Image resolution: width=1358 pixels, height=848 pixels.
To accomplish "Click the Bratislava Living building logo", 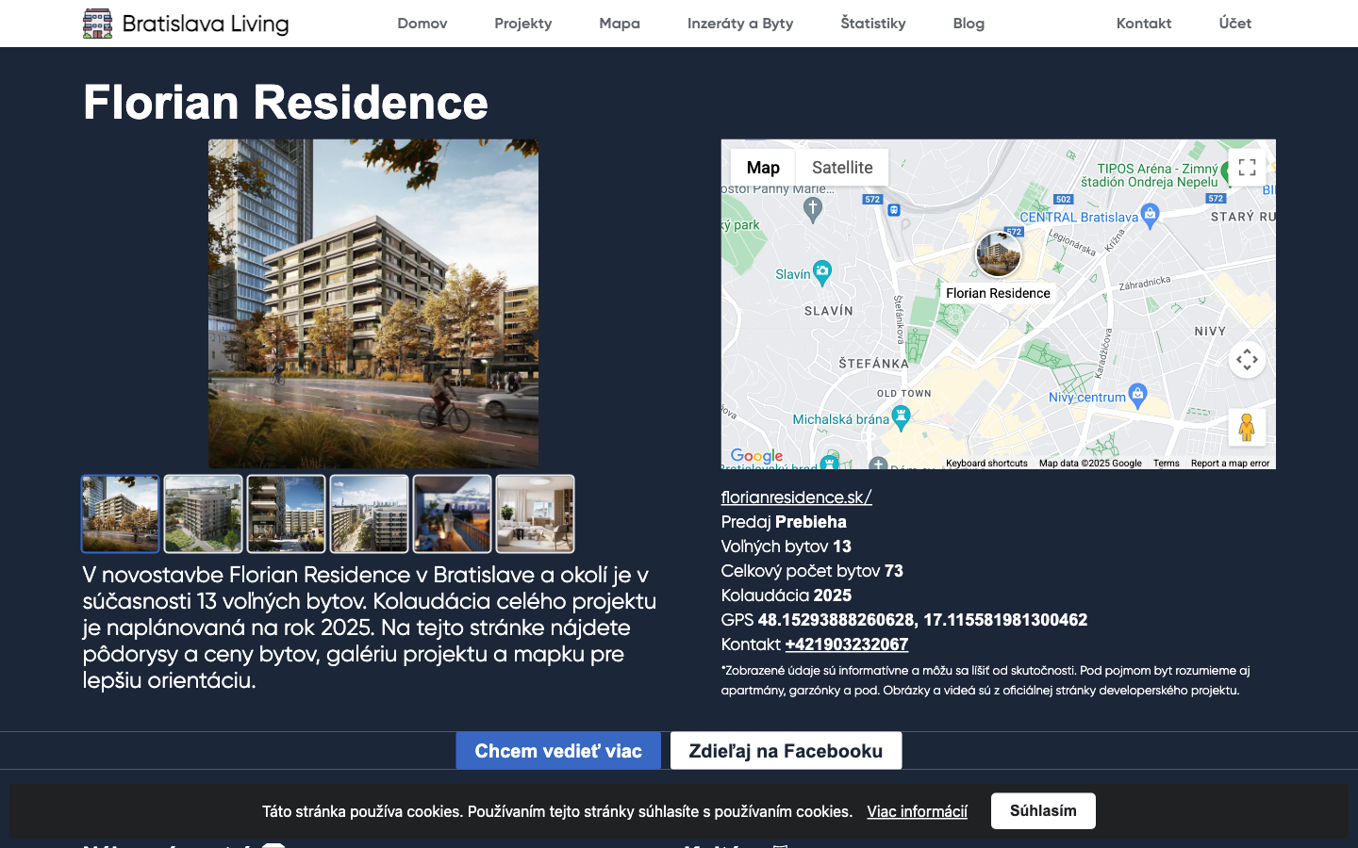I will point(97,23).
